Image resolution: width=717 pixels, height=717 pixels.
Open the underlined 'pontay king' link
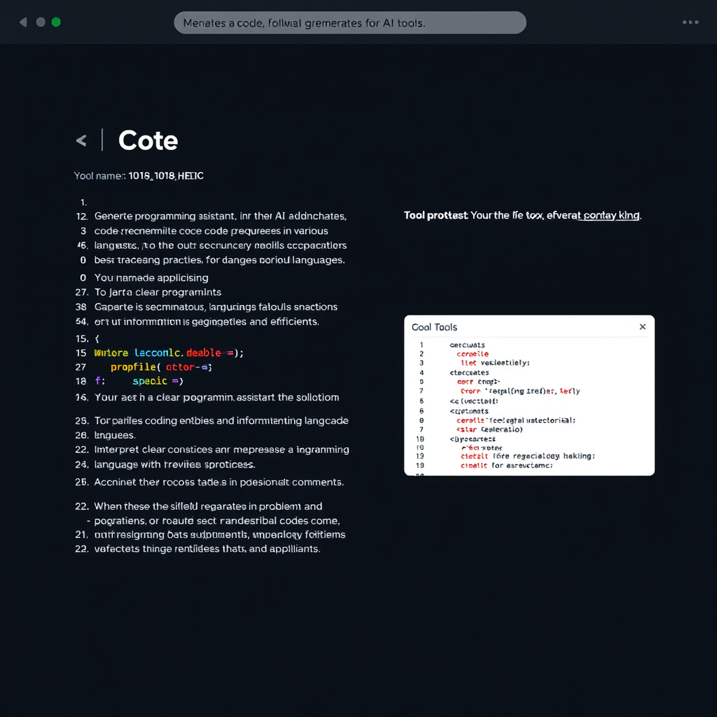pos(610,215)
